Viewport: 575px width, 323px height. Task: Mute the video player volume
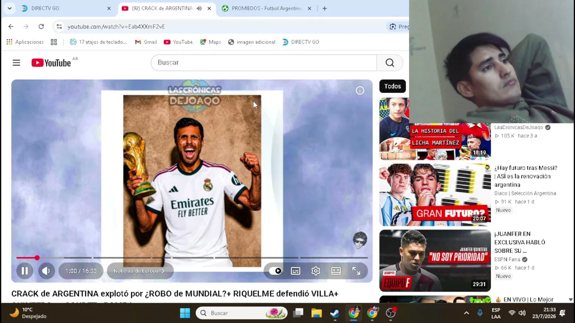click(46, 271)
